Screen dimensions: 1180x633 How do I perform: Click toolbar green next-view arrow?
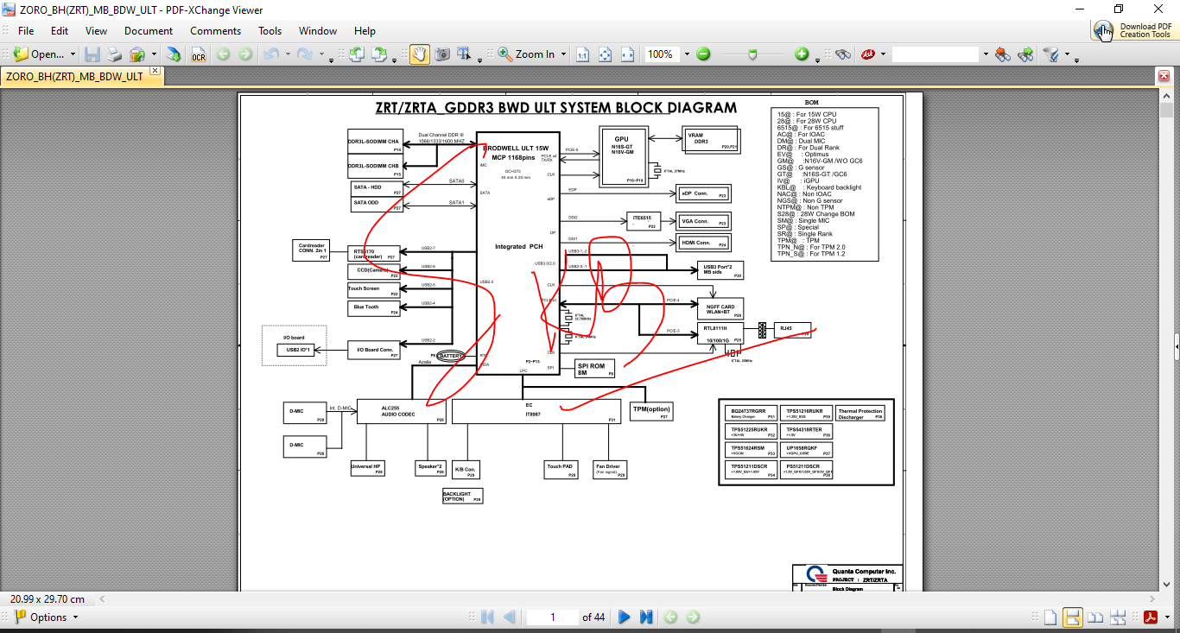click(x=245, y=54)
